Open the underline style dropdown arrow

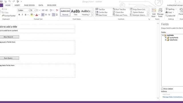28,15
